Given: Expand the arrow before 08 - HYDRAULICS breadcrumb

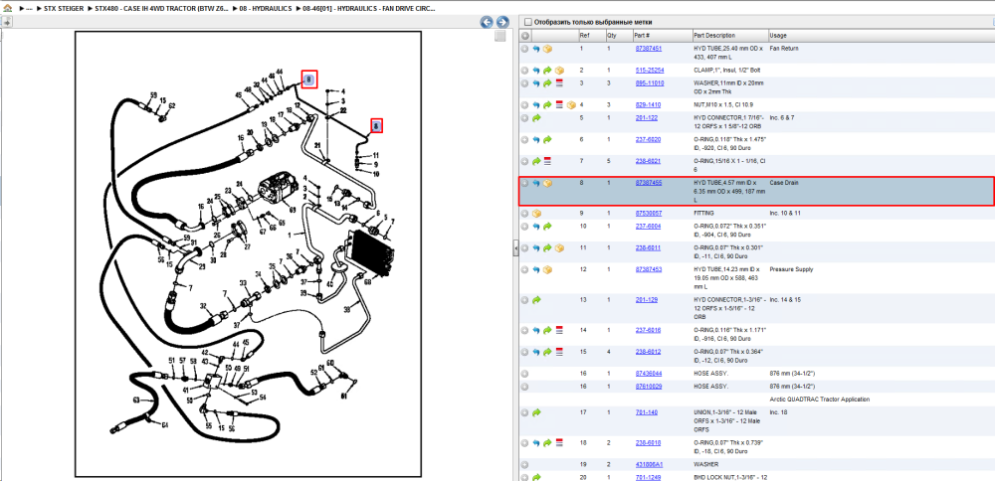Looking at the screenshot, I should point(234,9).
